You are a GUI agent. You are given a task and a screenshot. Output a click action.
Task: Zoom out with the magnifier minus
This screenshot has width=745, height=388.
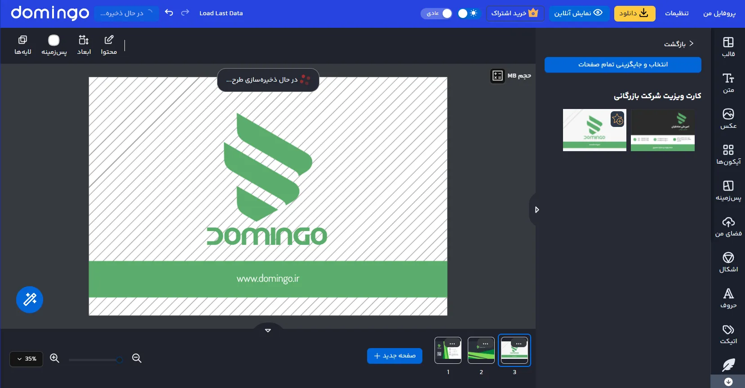137,358
